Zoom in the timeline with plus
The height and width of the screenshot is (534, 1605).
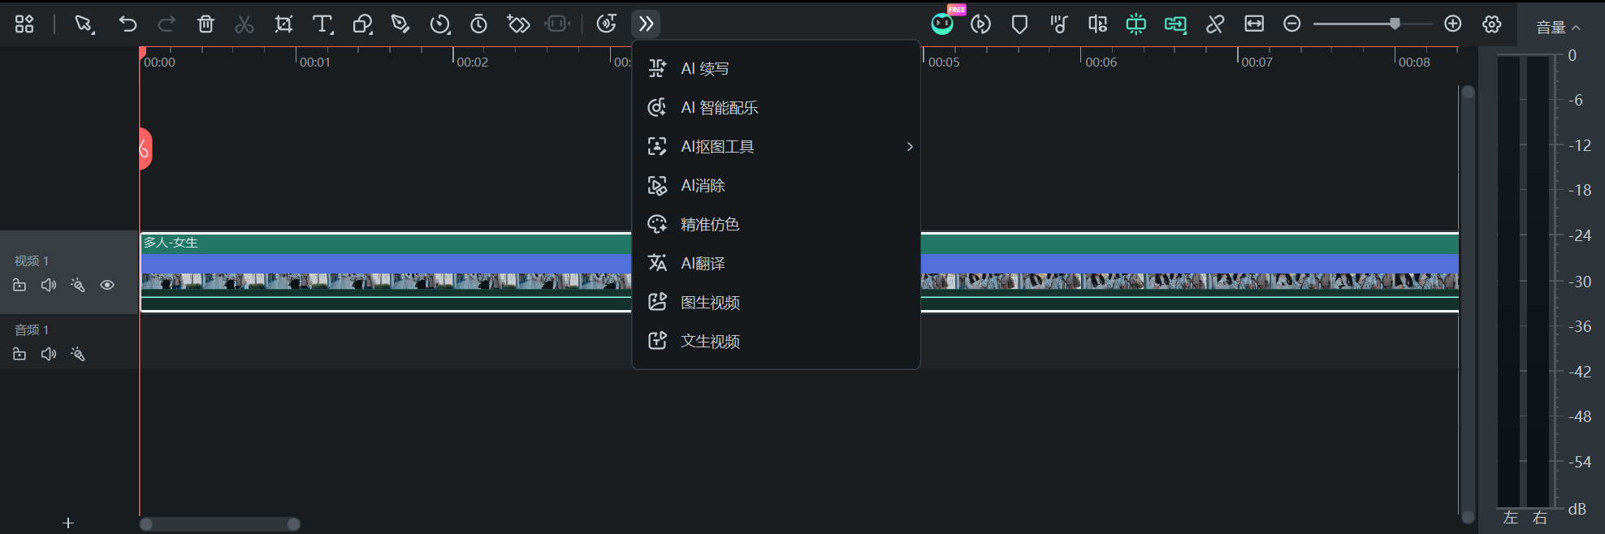1453,24
